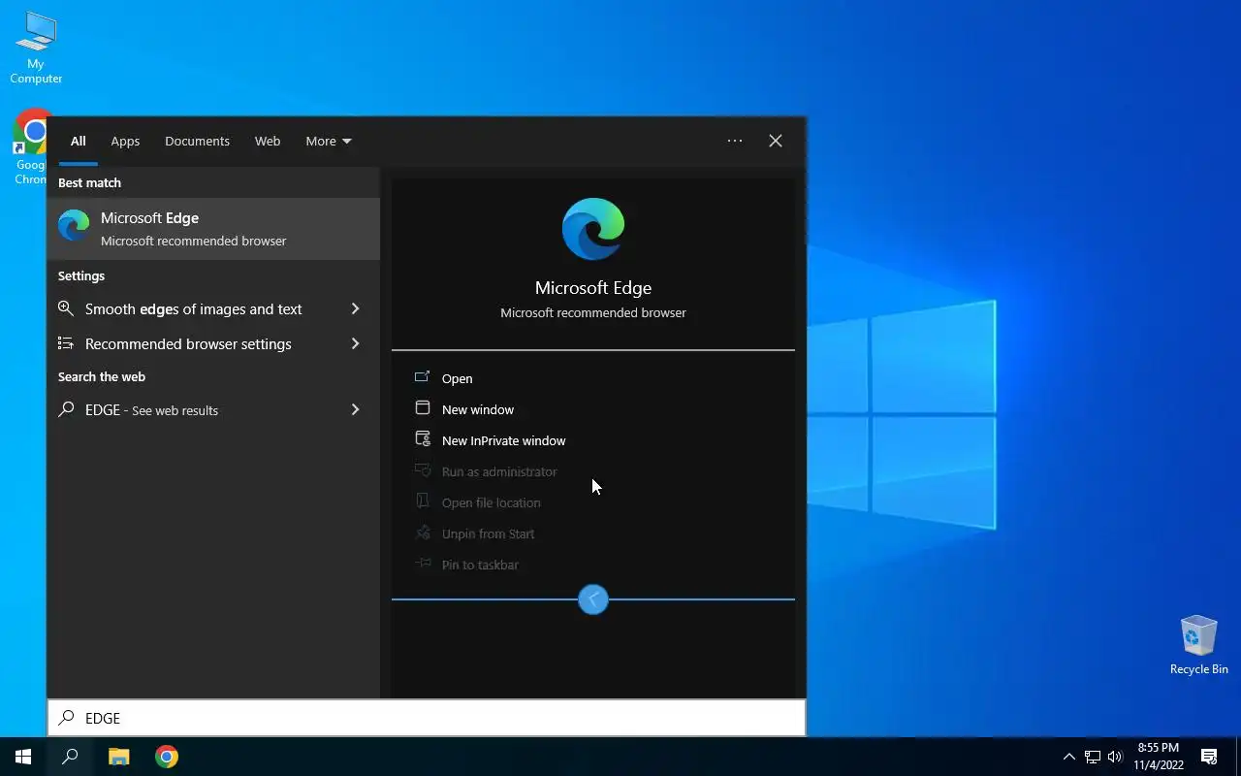Open volume tray icon

tap(1115, 757)
